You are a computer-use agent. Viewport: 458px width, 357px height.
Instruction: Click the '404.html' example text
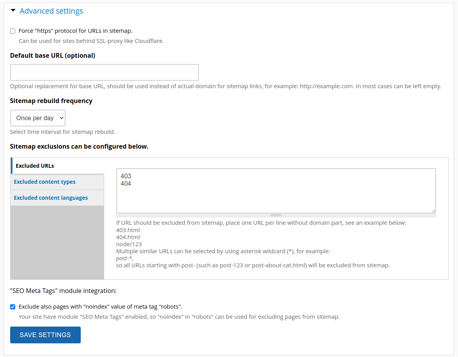pos(128,237)
